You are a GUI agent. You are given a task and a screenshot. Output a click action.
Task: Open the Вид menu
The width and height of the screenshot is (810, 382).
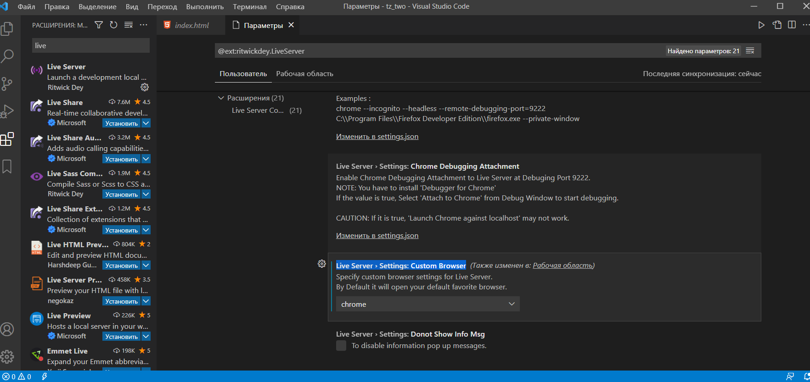[x=132, y=6]
